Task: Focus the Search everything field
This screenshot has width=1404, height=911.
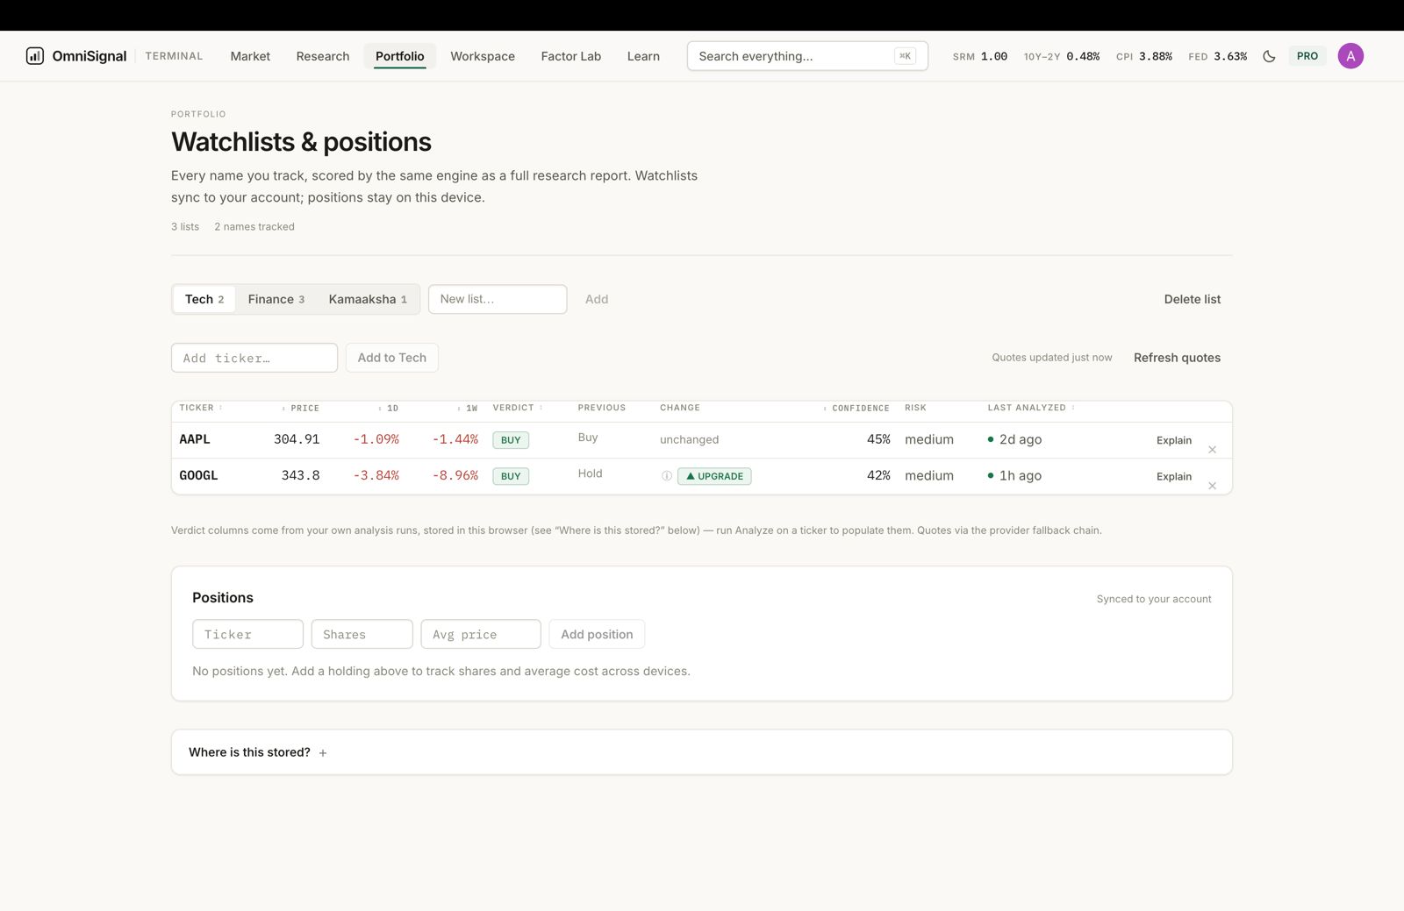Action: click(807, 56)
